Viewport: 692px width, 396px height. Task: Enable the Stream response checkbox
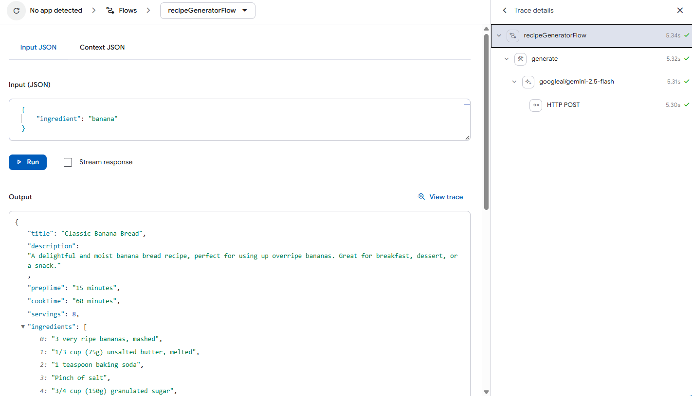[68, 162]
